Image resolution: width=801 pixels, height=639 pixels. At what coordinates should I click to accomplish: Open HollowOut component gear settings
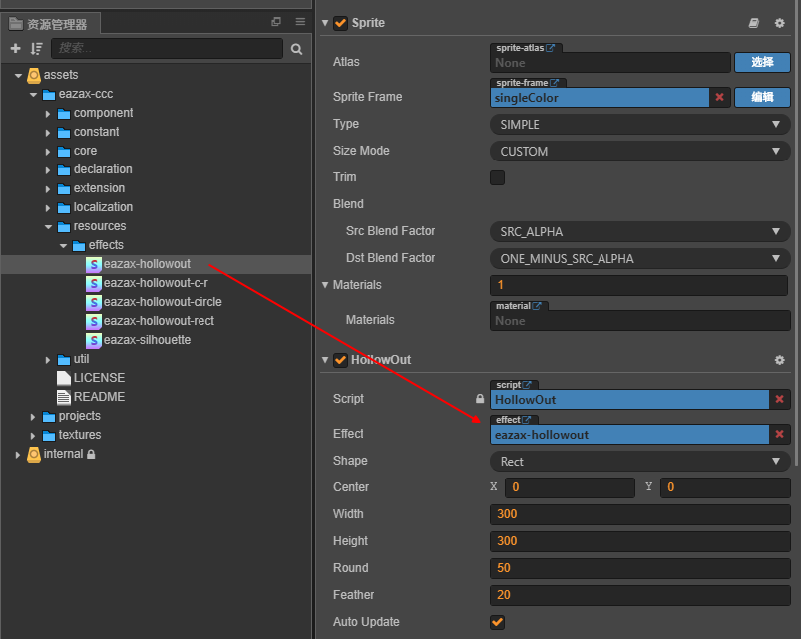[x=779, y=360]
